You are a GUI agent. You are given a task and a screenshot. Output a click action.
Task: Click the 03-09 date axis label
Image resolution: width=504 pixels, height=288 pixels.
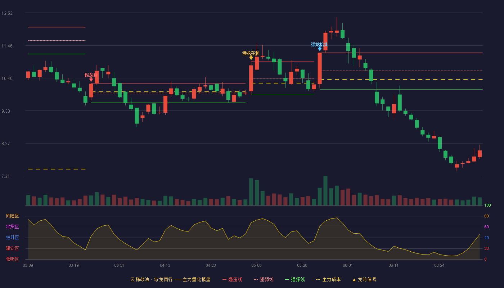[x=28, y=265]
